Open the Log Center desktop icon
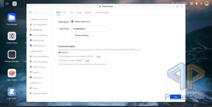Image resolution: width=212 pixels, height=107 pixels. tap(12, 92)
